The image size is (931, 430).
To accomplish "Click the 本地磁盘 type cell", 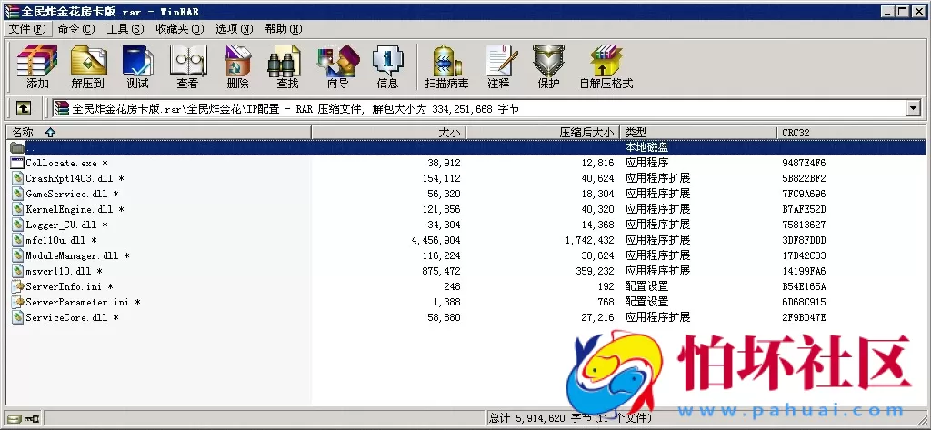I will [x=646, y=147].
